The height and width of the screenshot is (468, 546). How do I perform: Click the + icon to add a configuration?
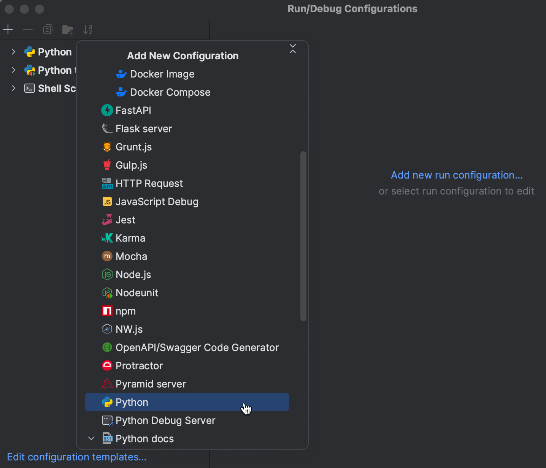click(8, 29)
